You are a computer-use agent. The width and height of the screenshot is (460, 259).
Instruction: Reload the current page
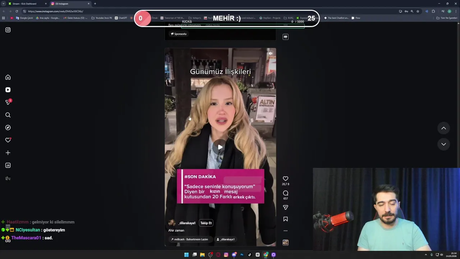tap(17, 11)
